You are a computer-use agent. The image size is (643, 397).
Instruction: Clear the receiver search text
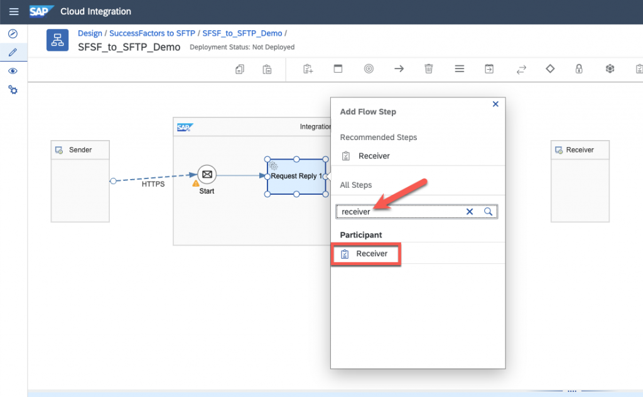coord(470,212)
